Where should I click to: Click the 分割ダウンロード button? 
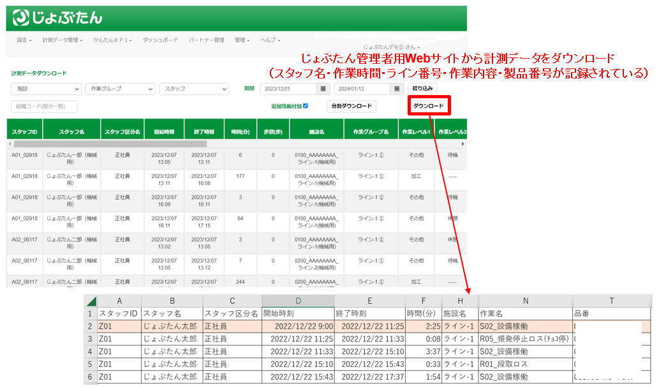point(352,106)
